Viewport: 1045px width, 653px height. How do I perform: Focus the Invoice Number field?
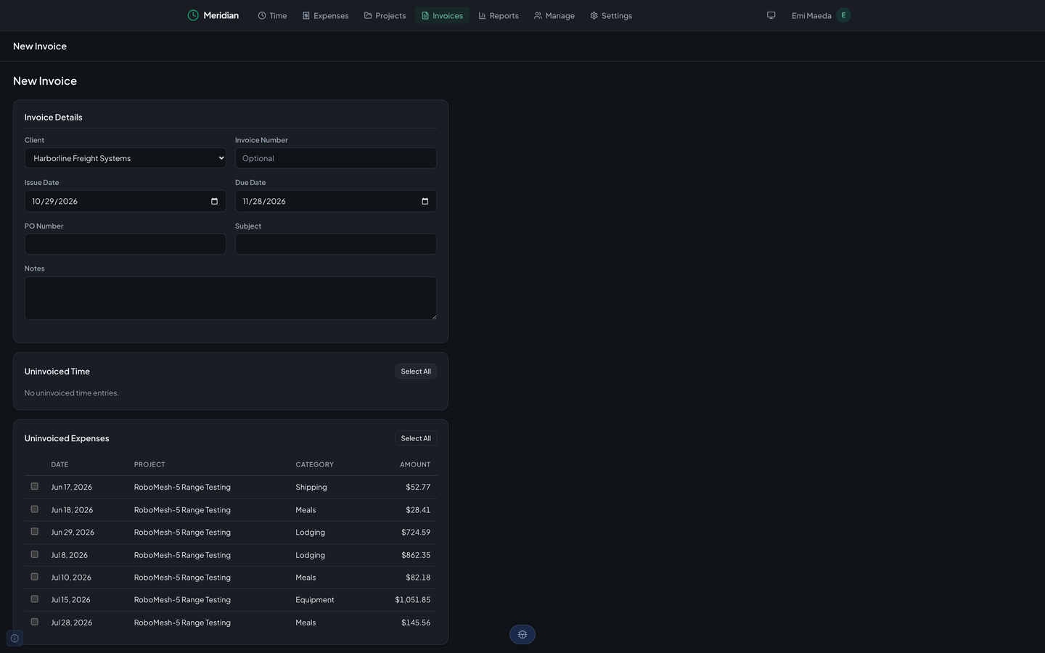pyautogui.click(x=336, y=158)
